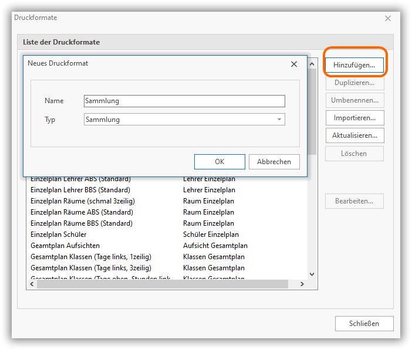Click the Name text field
412x350 pixels.
184,101
